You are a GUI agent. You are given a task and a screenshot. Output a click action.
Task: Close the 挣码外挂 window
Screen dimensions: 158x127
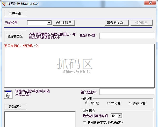point(150,3)
